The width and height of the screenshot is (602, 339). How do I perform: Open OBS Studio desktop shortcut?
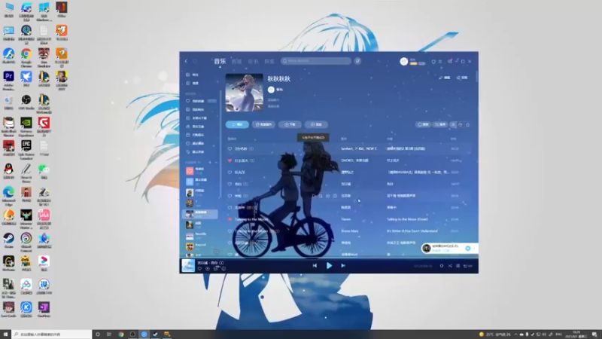coord(26,102)
